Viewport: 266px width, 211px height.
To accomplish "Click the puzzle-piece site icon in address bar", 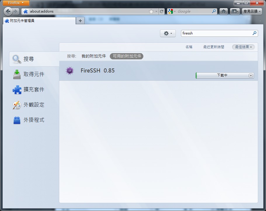I will [26, 11].
